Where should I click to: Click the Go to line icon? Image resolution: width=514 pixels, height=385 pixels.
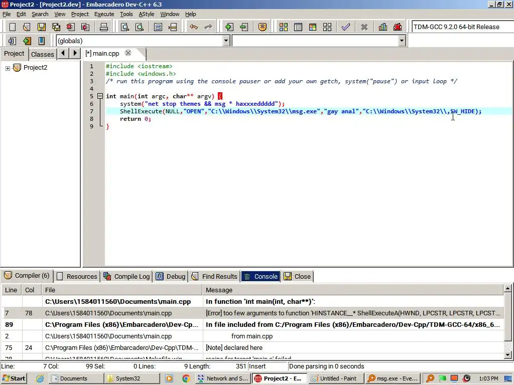click(x=173, y=27)
